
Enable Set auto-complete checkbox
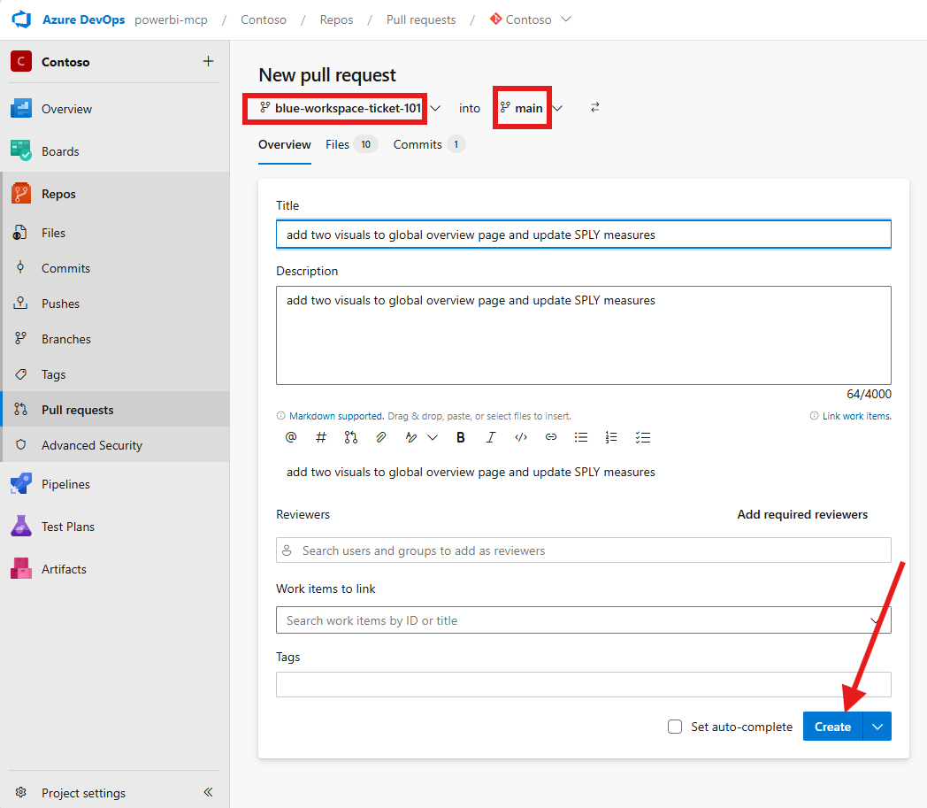pos(675,727)
